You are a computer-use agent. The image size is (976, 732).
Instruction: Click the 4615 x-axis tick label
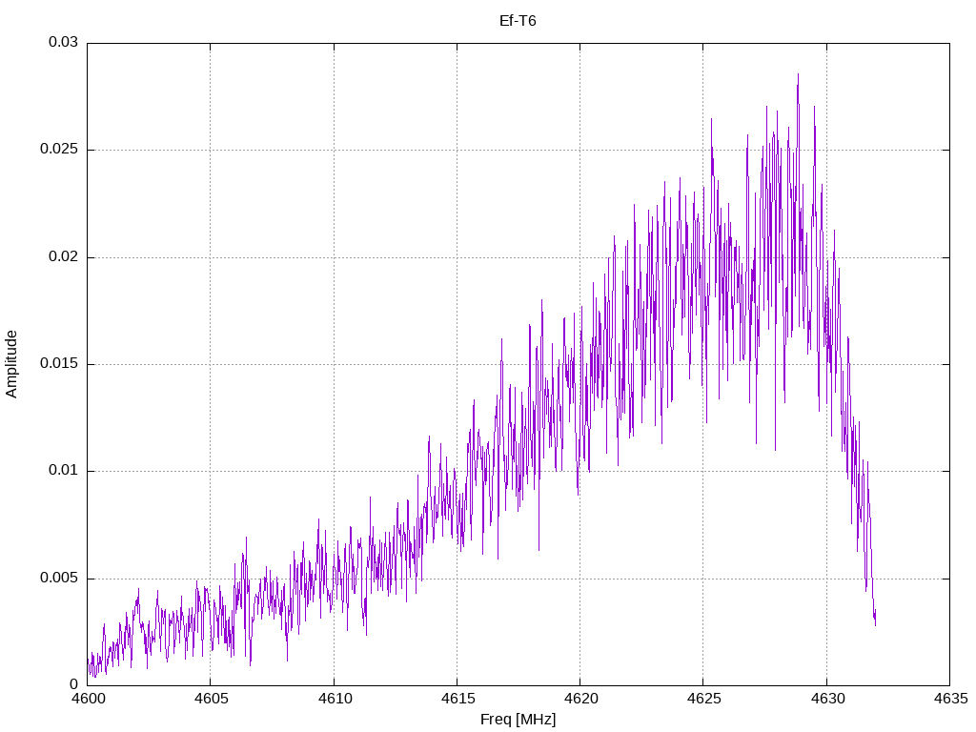tap(457, 699)
